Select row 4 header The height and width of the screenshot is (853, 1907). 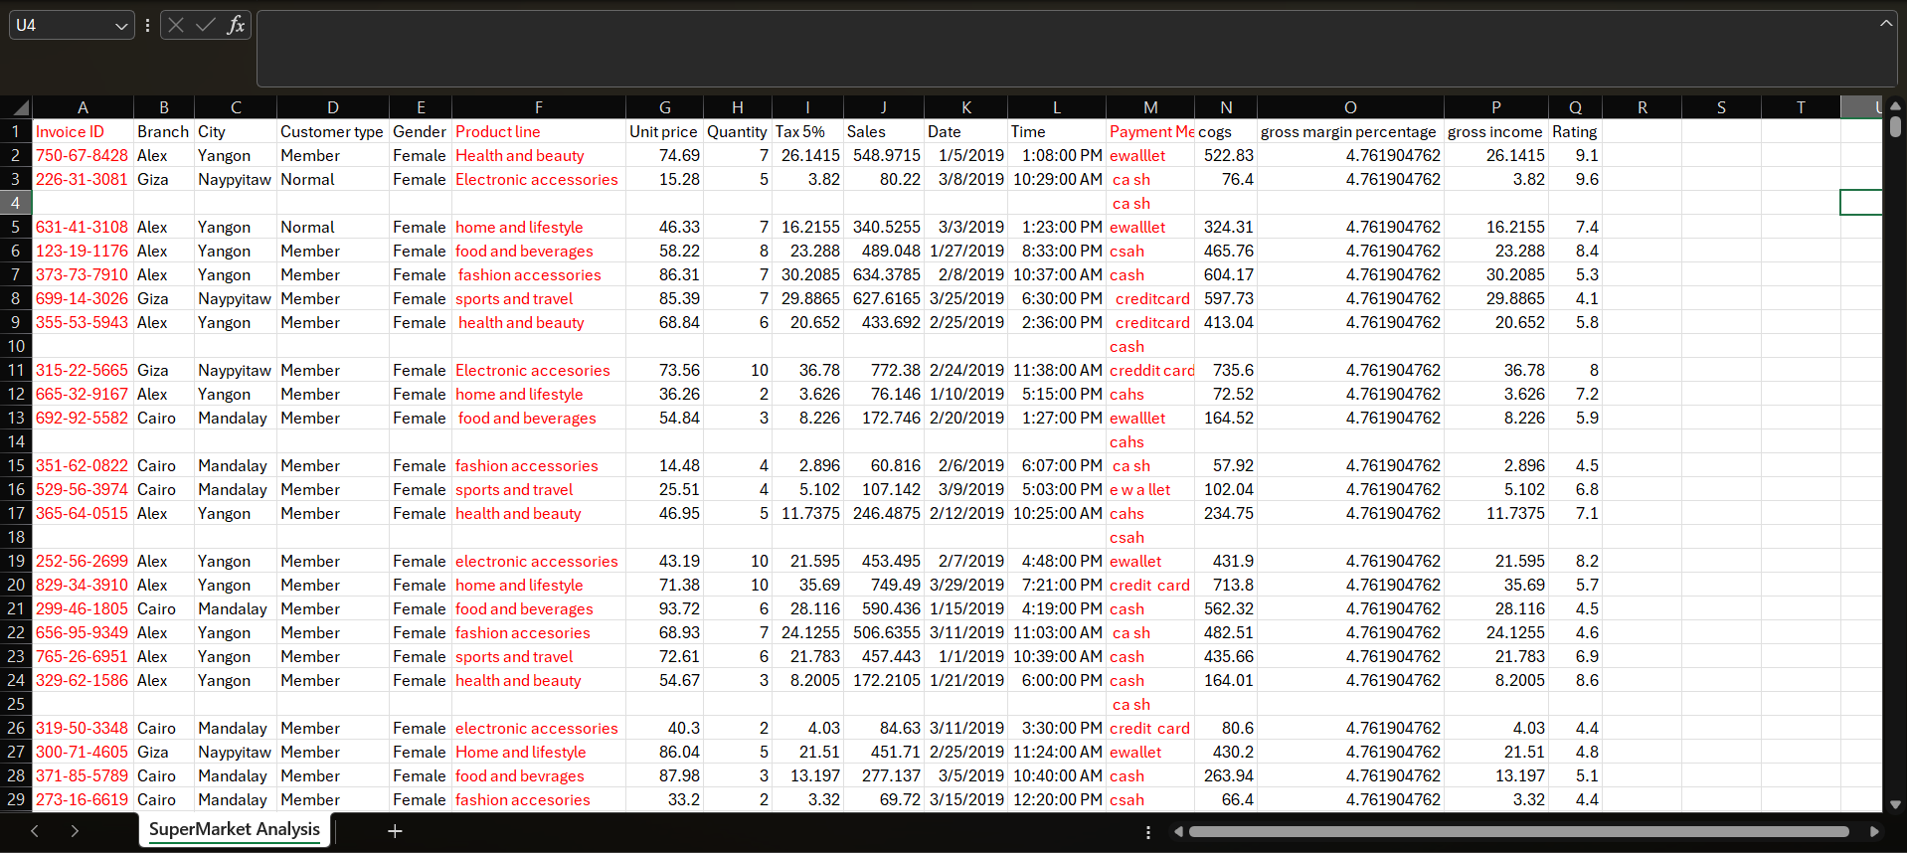pos(16,203)
